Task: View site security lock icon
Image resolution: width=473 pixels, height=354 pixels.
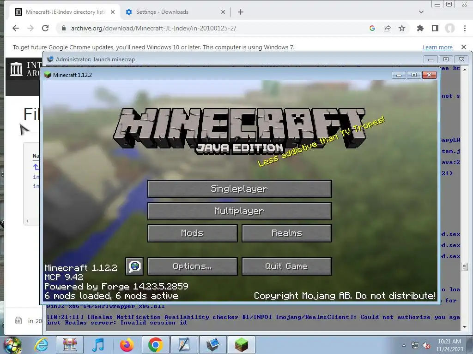Action: (x=63, y=28)
